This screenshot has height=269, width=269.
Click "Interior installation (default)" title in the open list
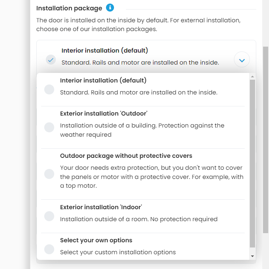[103, 81]
